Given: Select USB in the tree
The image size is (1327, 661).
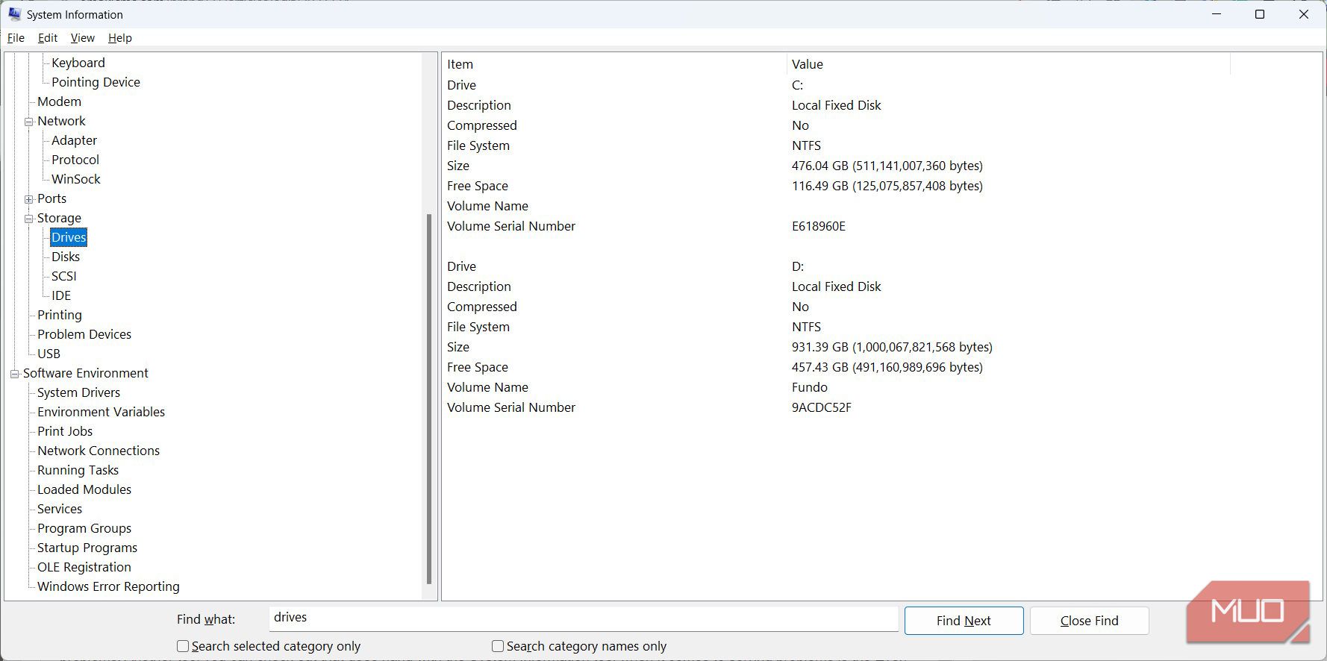Looking at the screenshot, I should 49,354.
